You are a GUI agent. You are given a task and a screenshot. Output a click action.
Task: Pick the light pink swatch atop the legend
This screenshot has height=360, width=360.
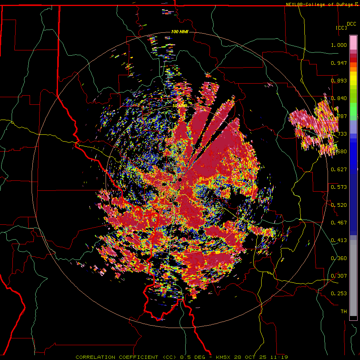353,43
